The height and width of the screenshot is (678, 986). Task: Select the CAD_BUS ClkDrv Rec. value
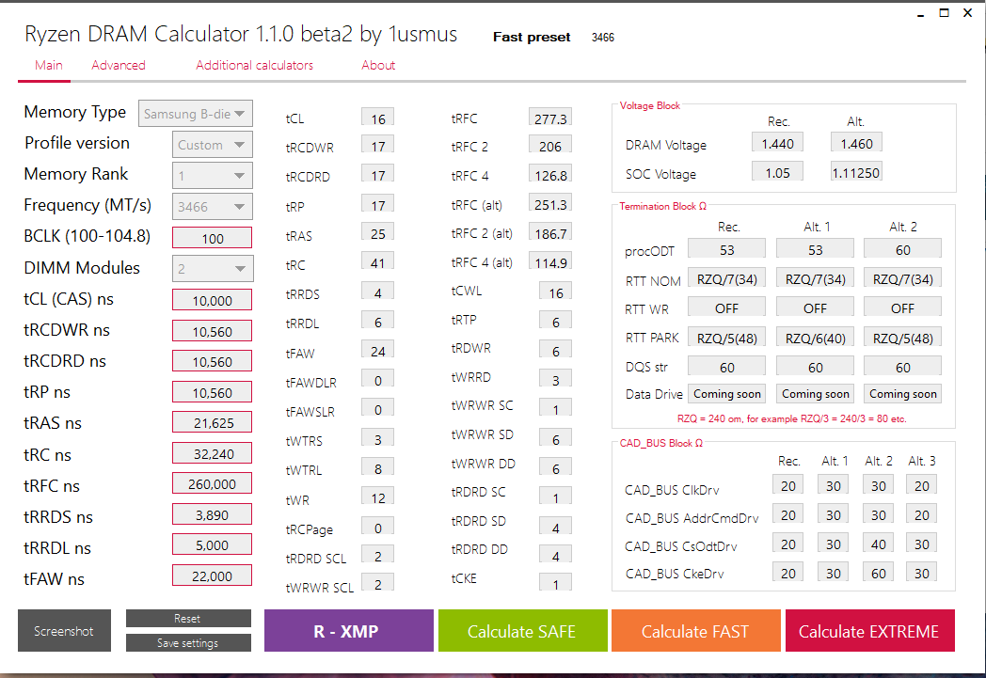click(788, 485)
